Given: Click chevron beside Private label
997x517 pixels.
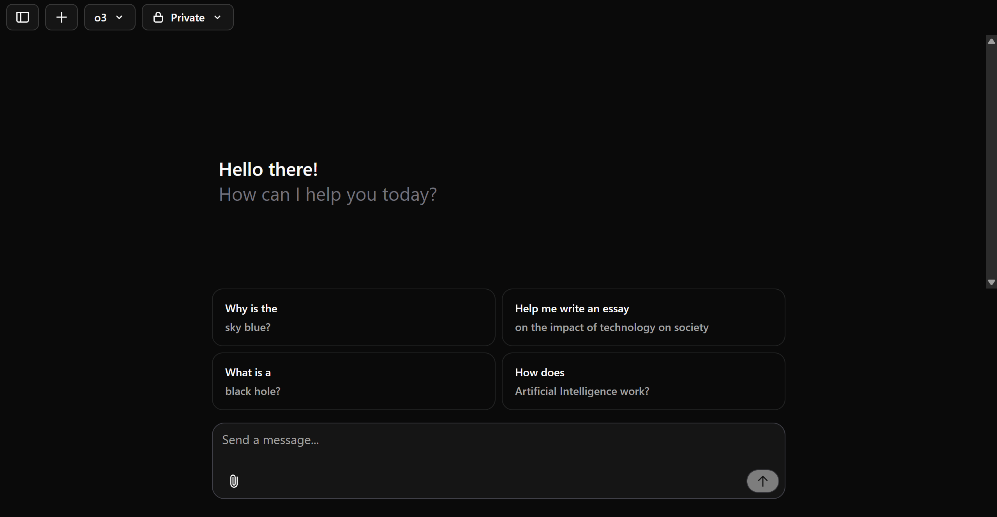Looking at the screenshot, I should pos(218,17).
